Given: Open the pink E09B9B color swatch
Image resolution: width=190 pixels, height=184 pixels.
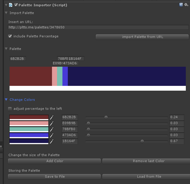Looking at the screenshot, I should click(29, 124).
